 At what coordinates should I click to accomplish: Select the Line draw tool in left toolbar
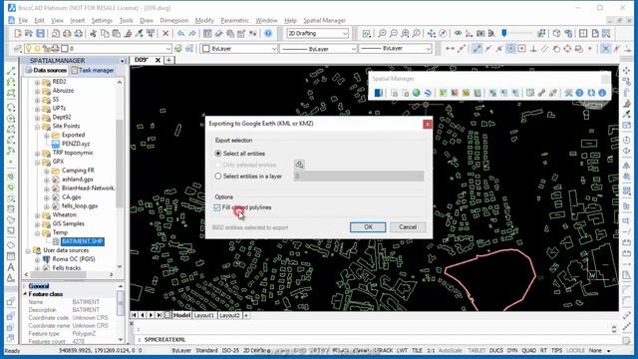click(11, 72)
